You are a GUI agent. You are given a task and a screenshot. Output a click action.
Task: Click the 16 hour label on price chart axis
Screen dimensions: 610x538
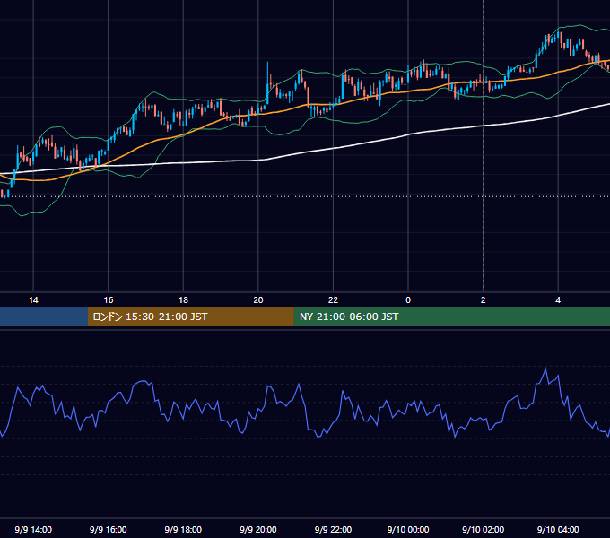[109, 300]
